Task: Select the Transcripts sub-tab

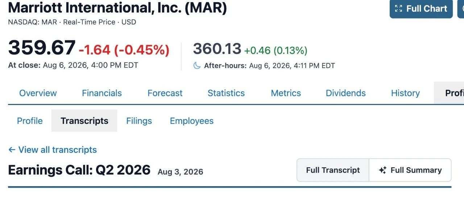Action: pyautogui.click(x=84, y=121)
